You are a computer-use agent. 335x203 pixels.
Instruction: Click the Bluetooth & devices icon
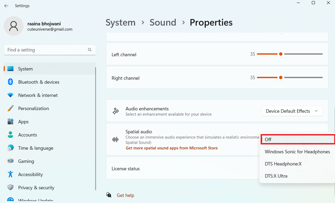point(11,82)
